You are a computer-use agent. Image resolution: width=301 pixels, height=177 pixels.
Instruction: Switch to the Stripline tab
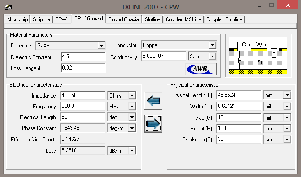click(41, 19)
